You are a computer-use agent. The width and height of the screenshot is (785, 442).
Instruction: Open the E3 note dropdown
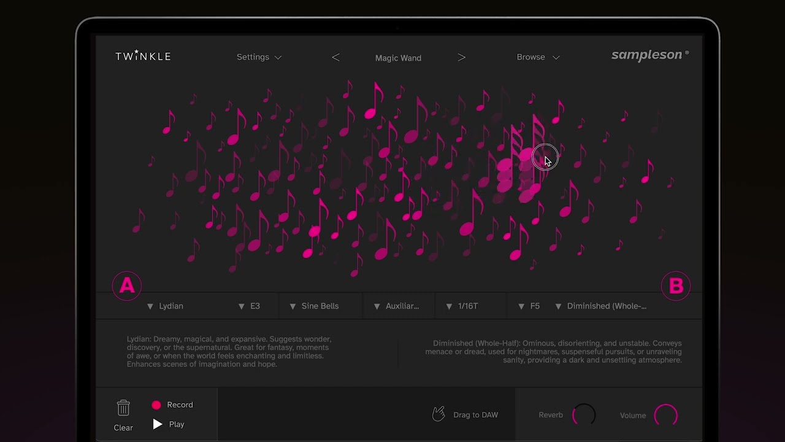(249, 306)
